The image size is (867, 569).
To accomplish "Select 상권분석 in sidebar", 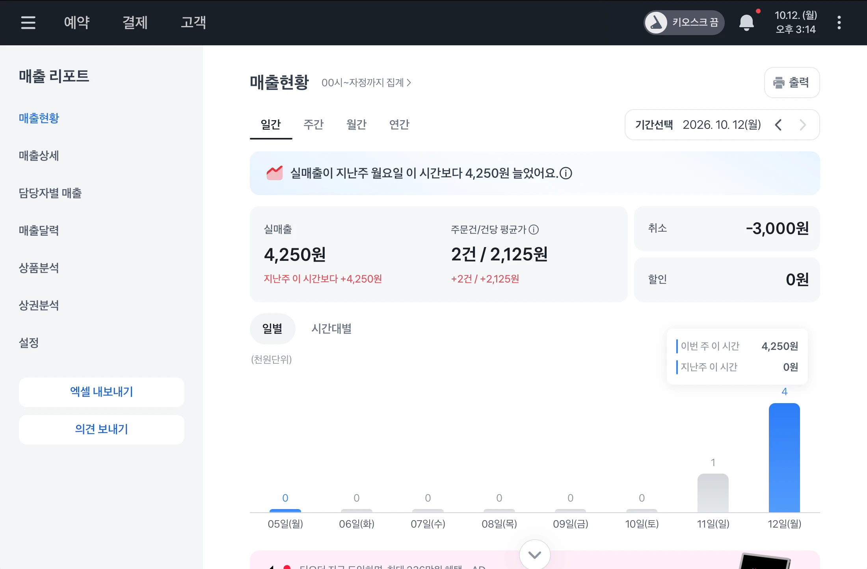I will pos(39,305).
